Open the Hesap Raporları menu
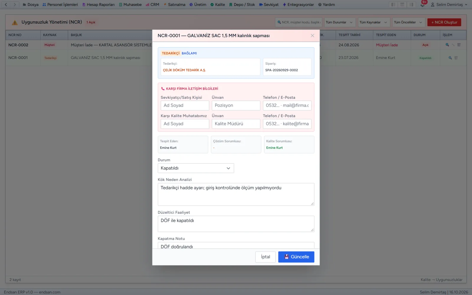The width and height of the screenshot is (472, 295). click(x=98, y=4)
